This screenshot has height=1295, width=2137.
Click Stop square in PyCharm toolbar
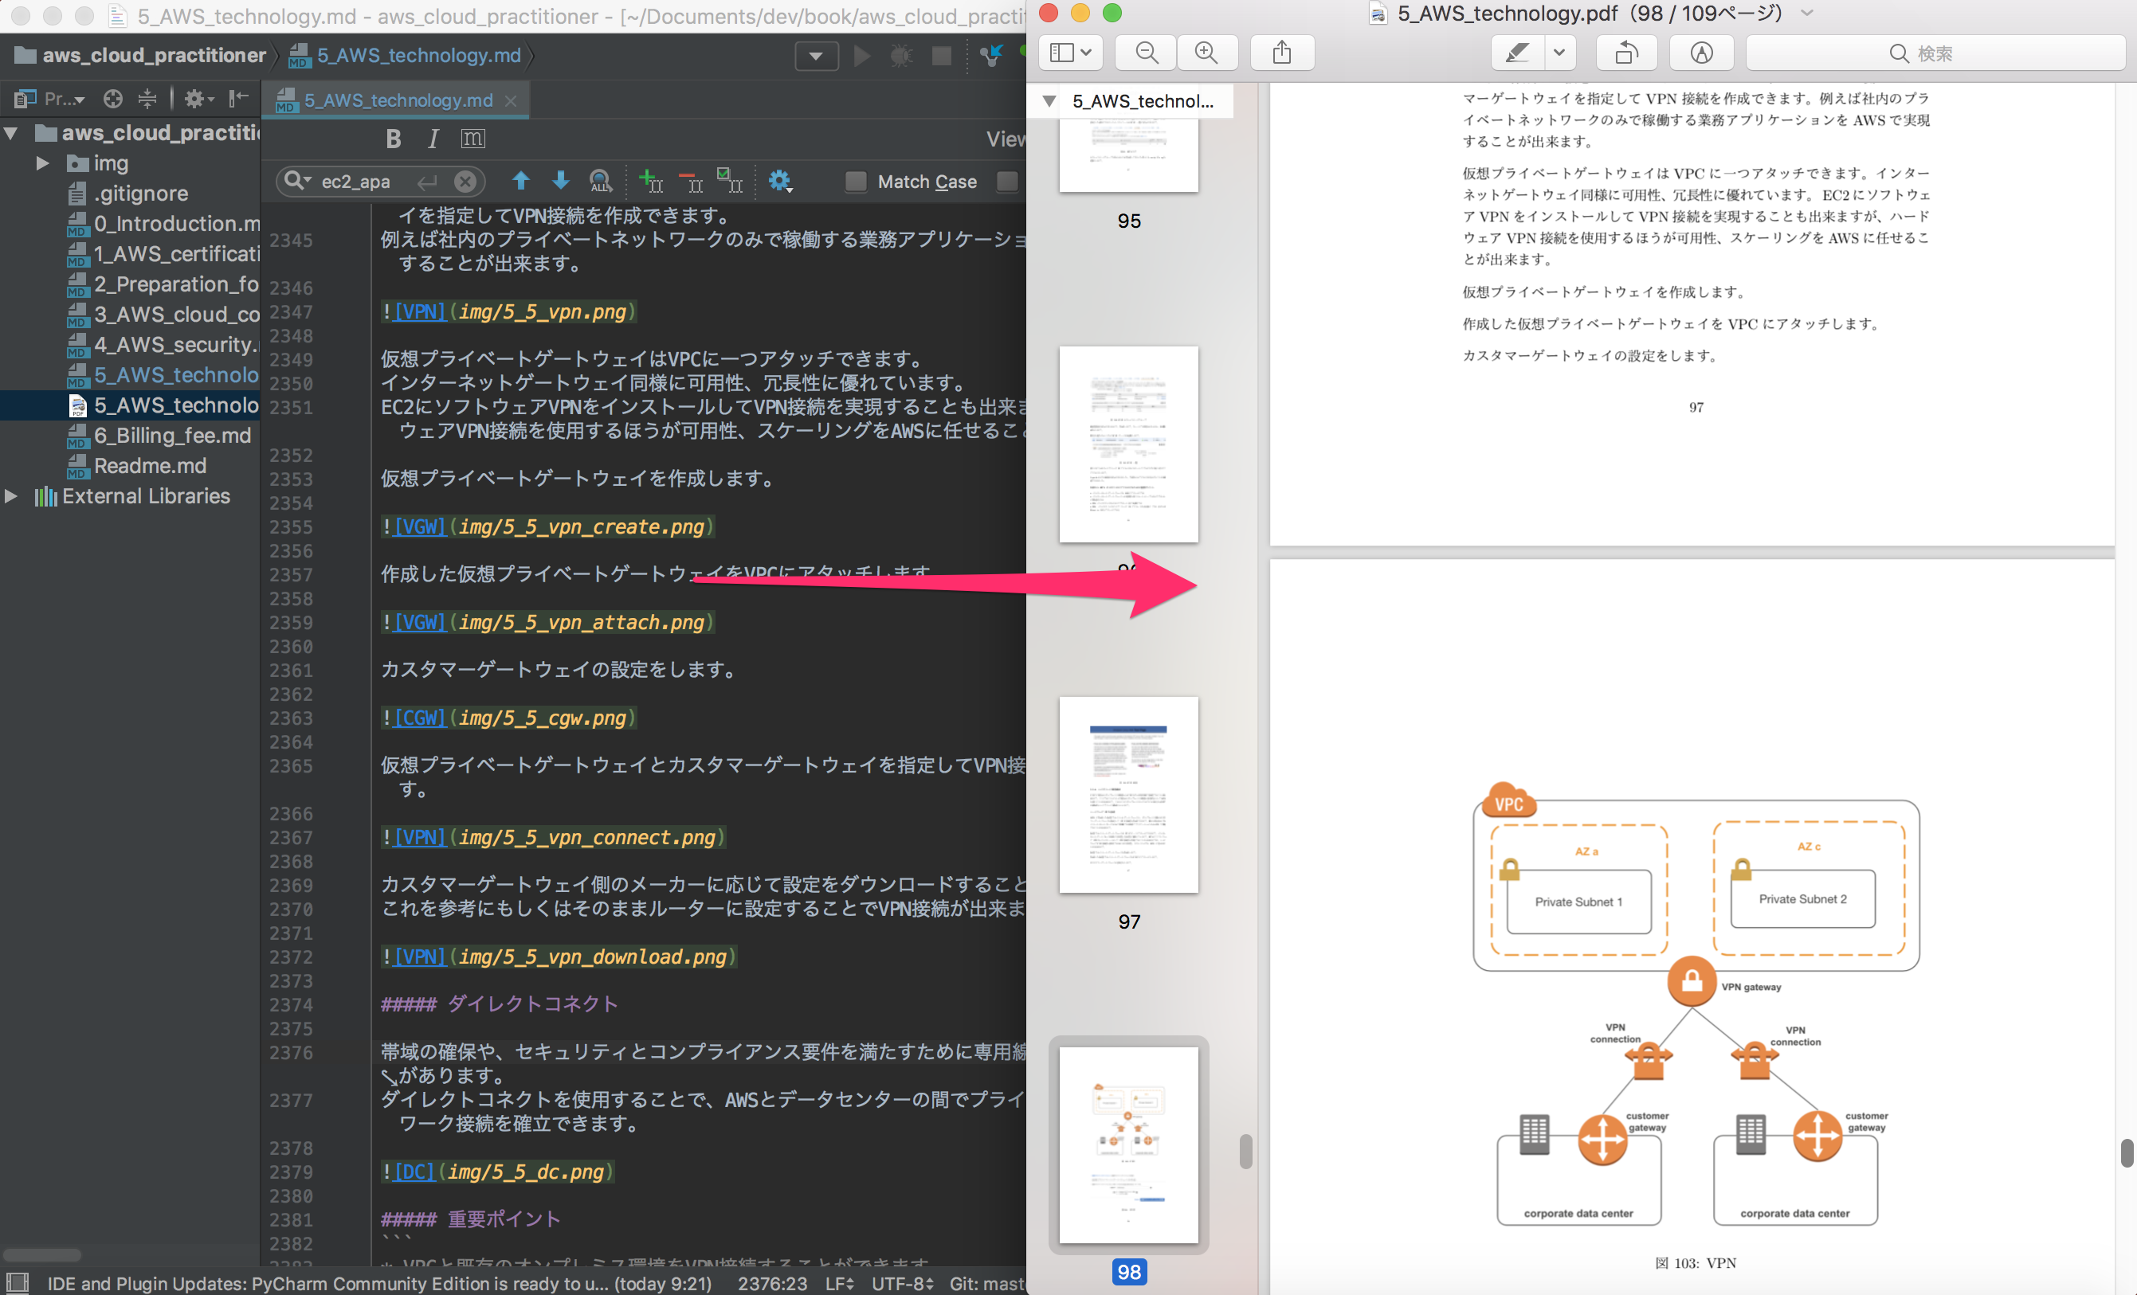[x=941, y=57]
